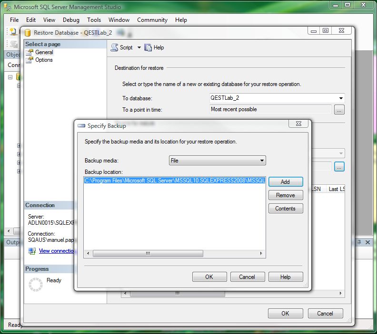Open the Script dropdown arrow
Image resolution: width=377 pixels, height=334 pixels.
click(139, 48)
